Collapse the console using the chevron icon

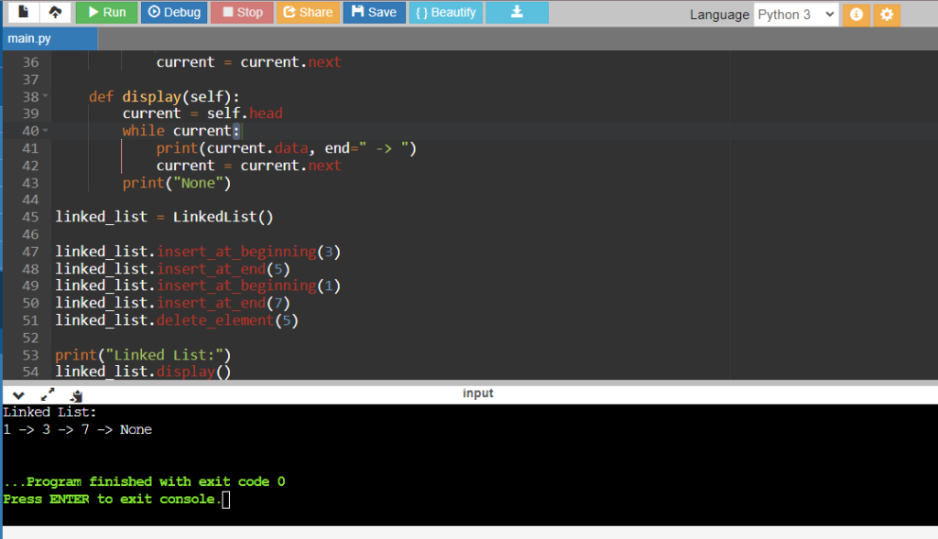tap(18, 394)
